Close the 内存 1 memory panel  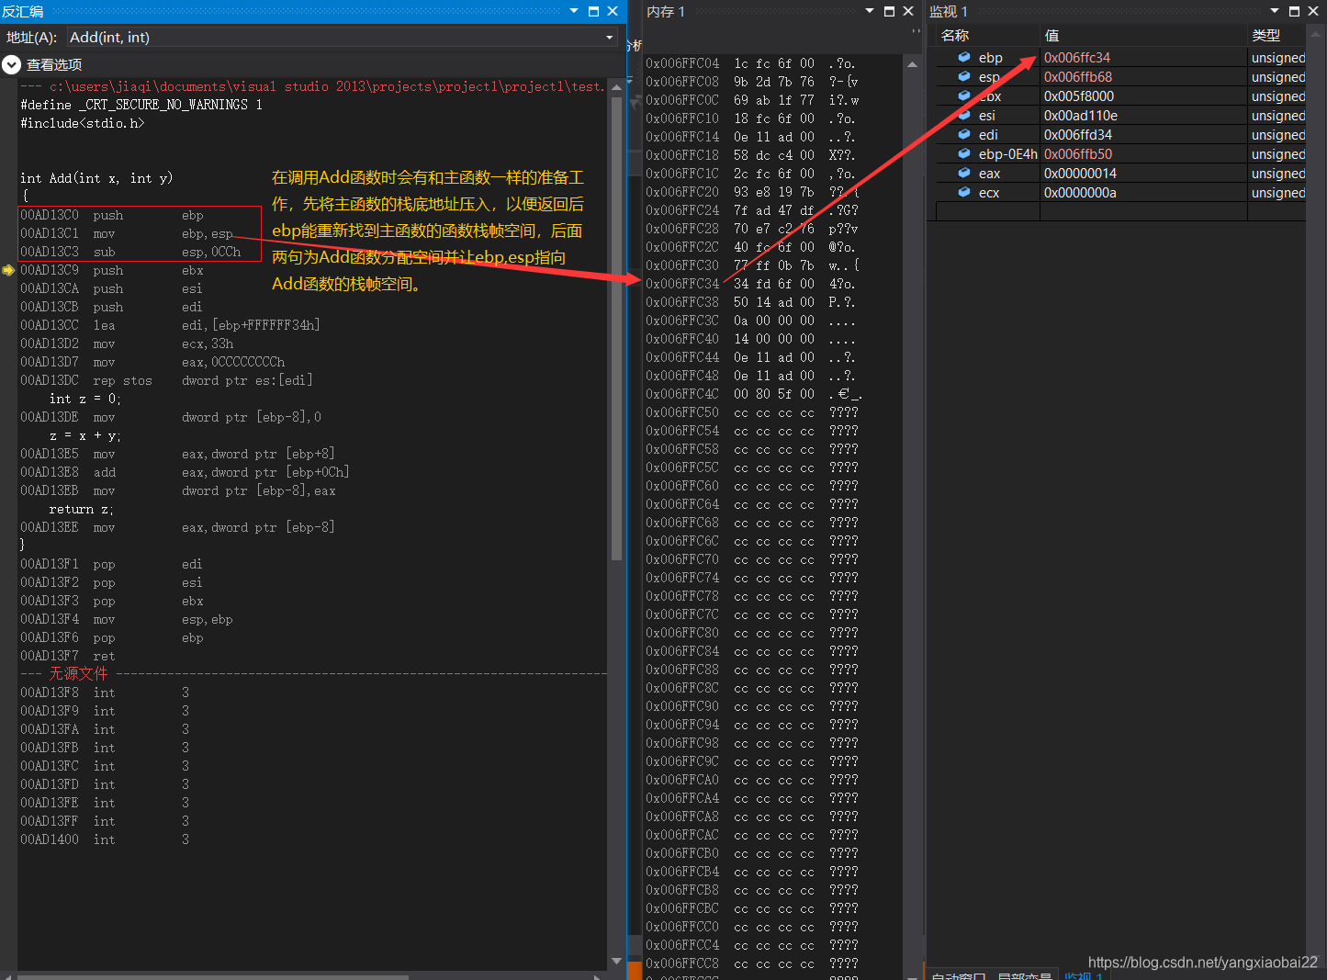tap(908, 11)
